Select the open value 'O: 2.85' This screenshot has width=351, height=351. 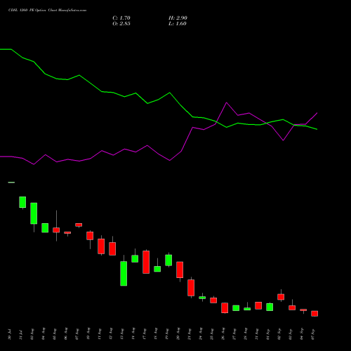[x=121, y=24]
